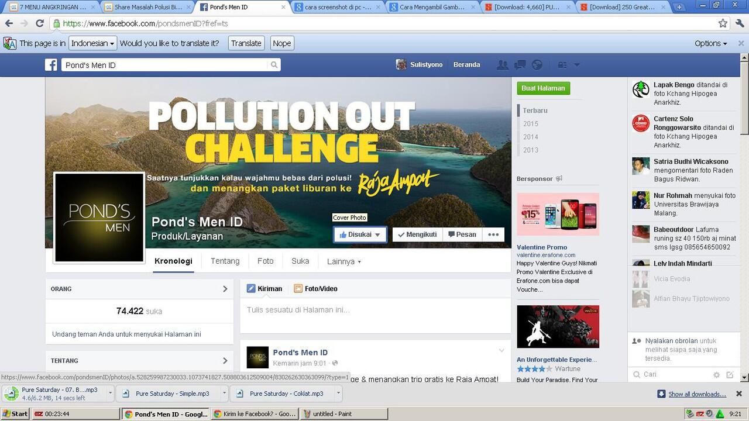Switch to the Share Masalah Polusi browser tab
Screen dimensions: 749x421
pyautogui.click(x=147, y=7)
